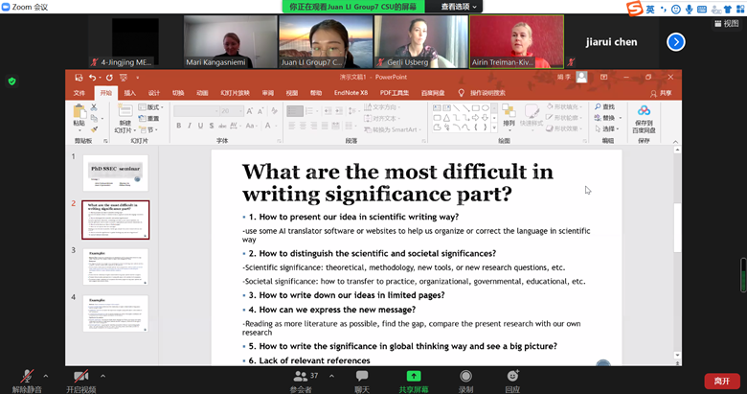The width and height of the screenshot is (747, 394).
Task: Click the green encryption shield icon
Action: (11, 81)
